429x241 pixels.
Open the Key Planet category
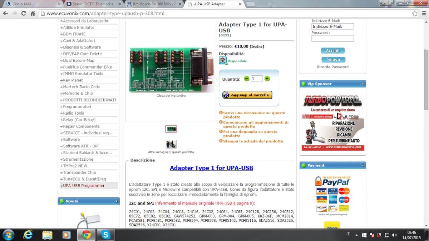[x=73, y=80]
